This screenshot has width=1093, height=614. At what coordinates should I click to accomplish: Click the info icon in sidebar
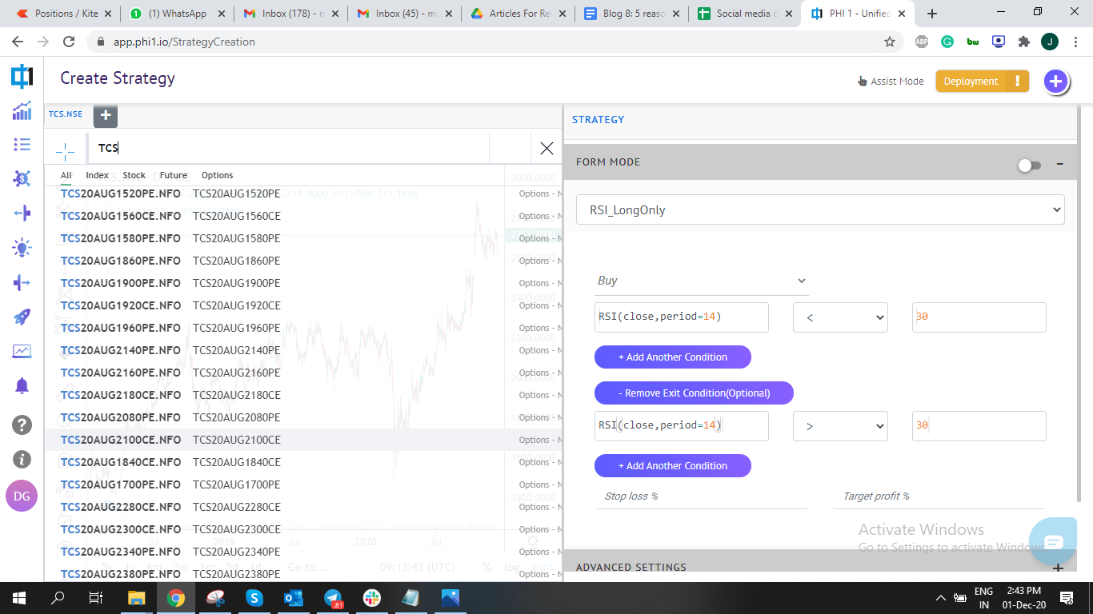(22, 460)
